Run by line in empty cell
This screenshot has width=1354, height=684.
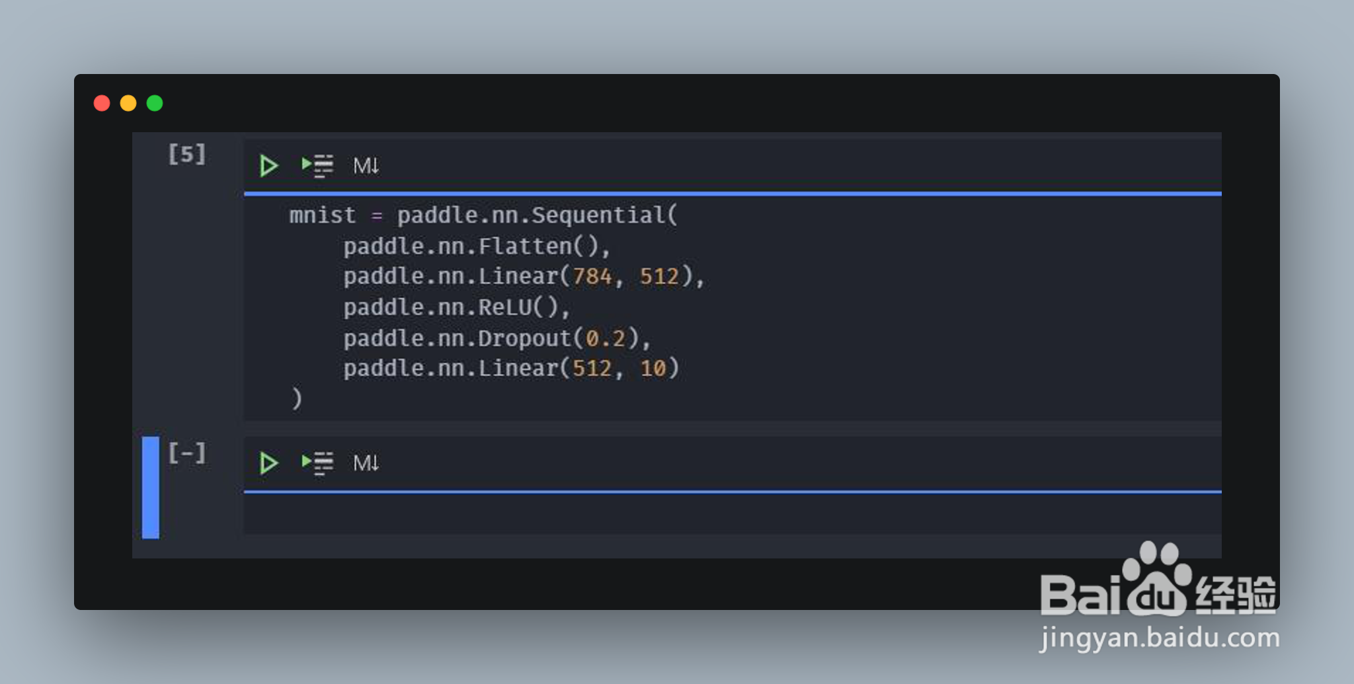click(x=317, y=463)
